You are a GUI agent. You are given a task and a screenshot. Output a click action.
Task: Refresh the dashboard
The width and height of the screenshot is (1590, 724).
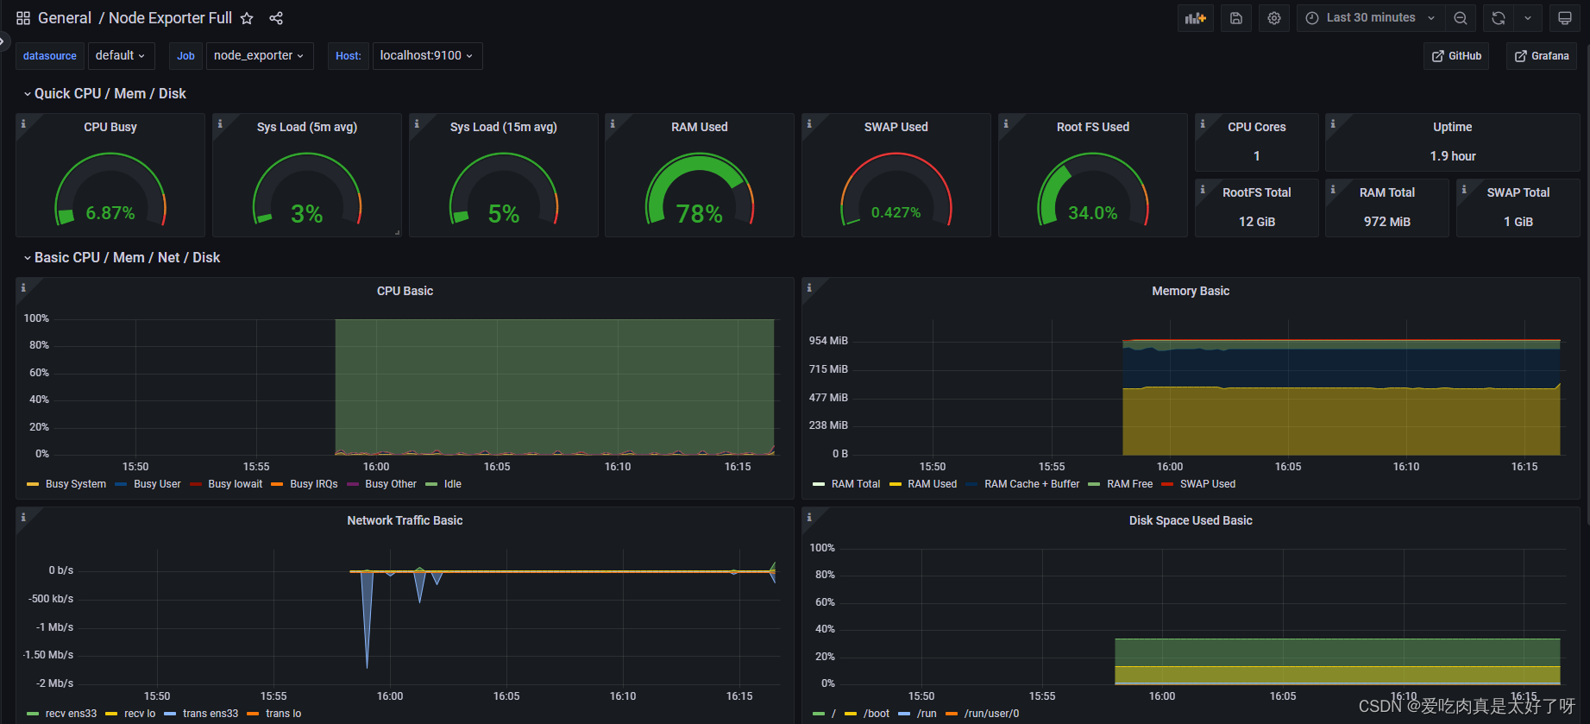click(1499, 18)
